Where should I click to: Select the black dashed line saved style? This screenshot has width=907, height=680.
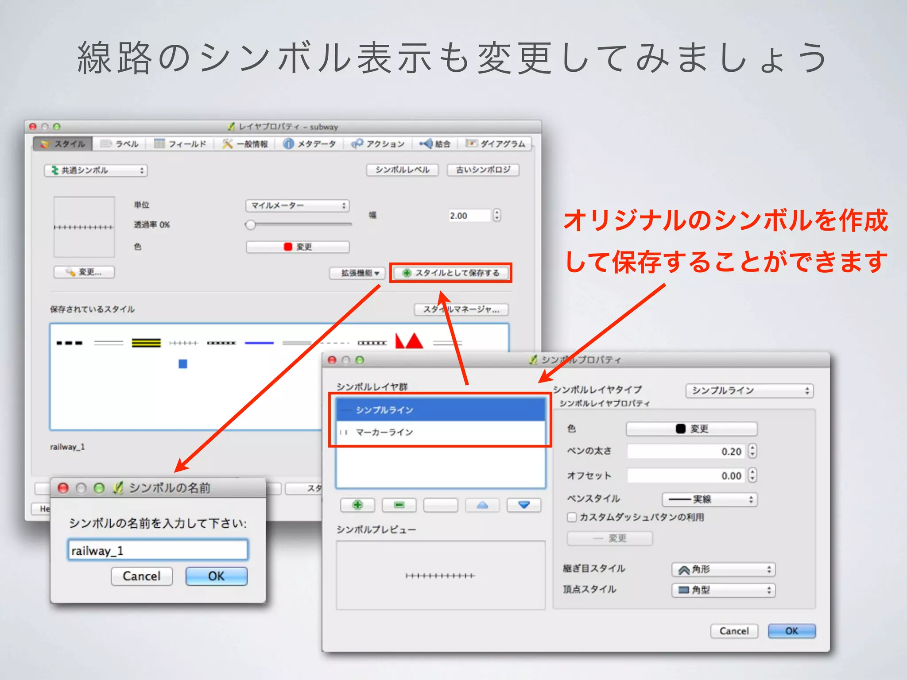point(70,343)
